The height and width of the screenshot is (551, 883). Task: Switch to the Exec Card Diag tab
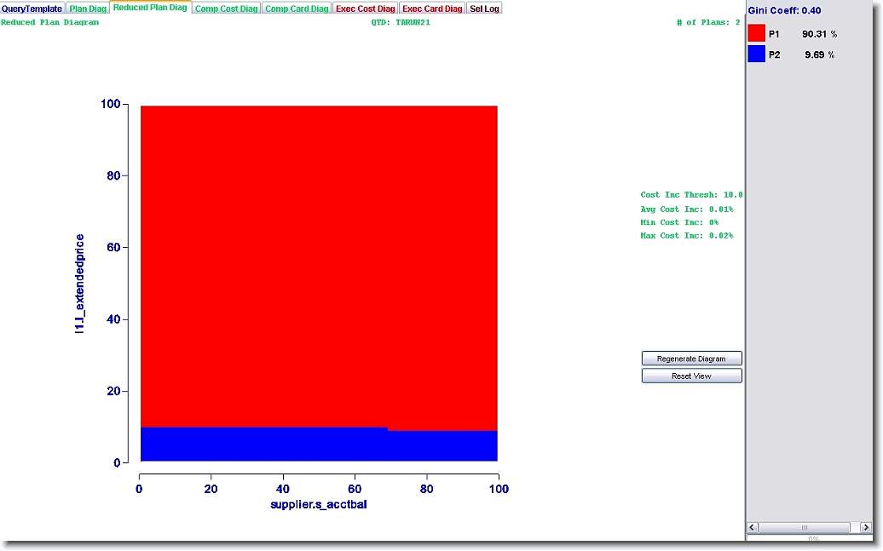click(x=432, y=9)
